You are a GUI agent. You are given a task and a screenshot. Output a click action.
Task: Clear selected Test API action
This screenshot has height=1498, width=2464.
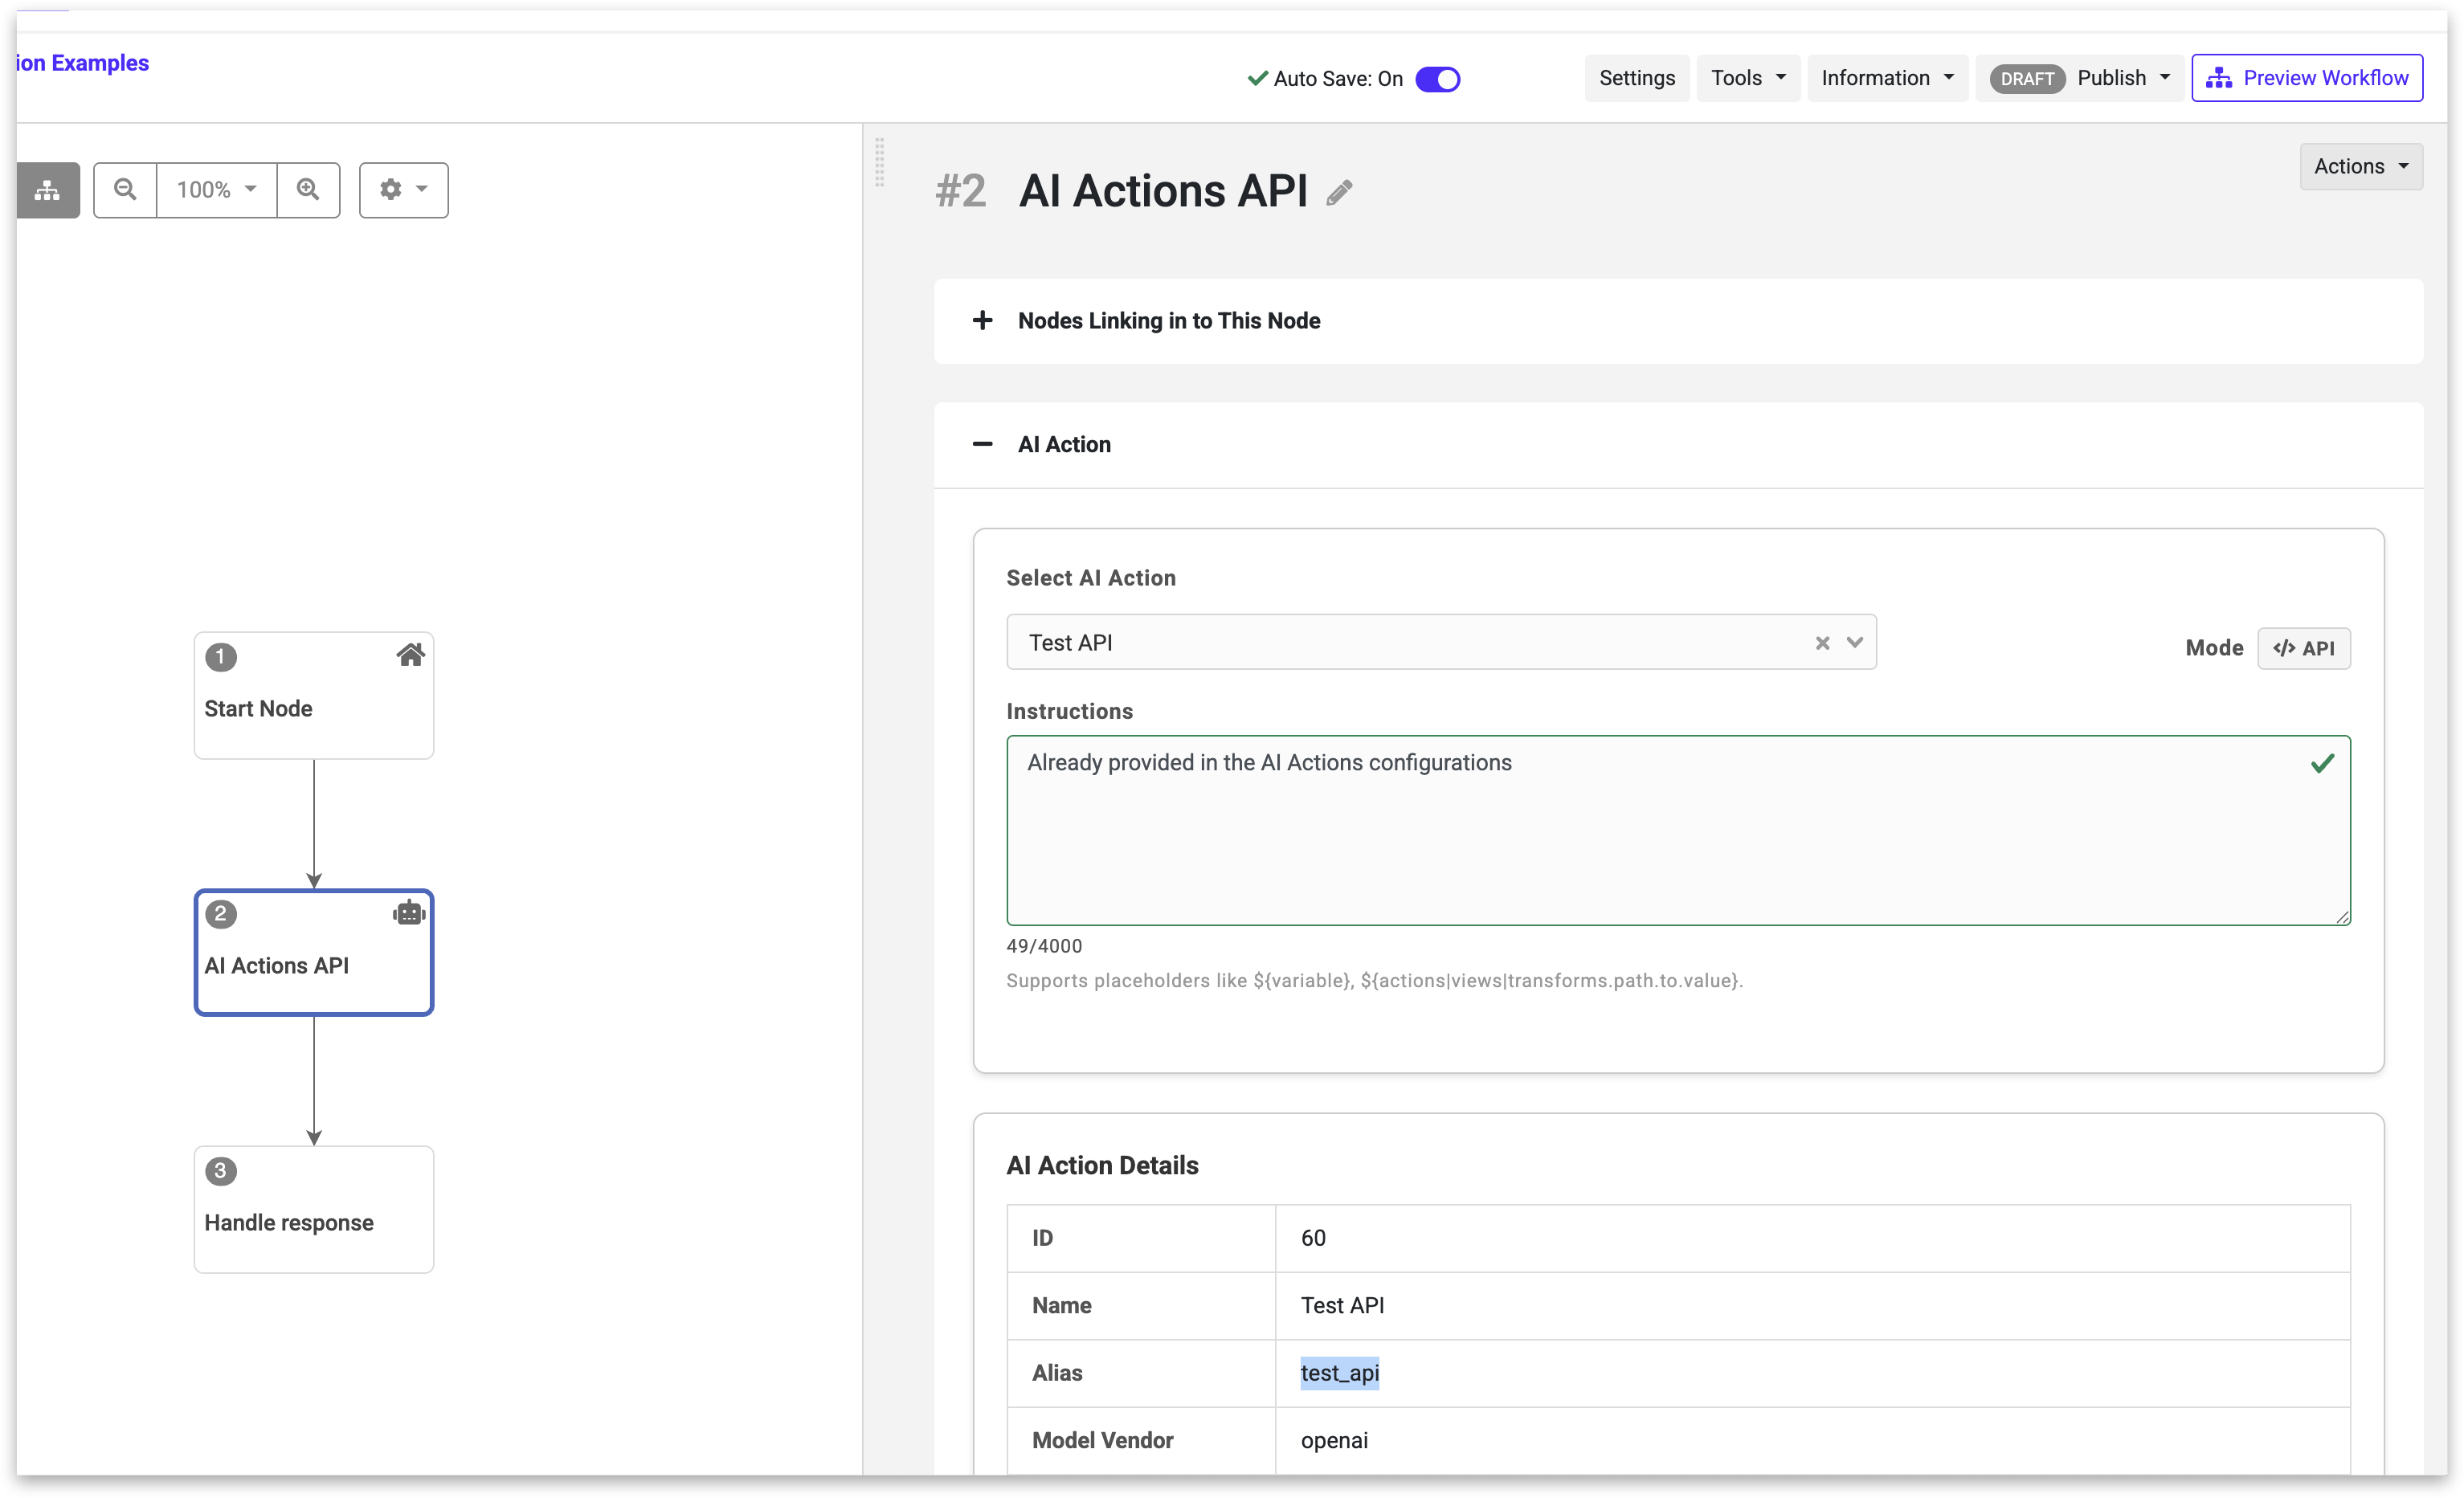(1822, 643)
